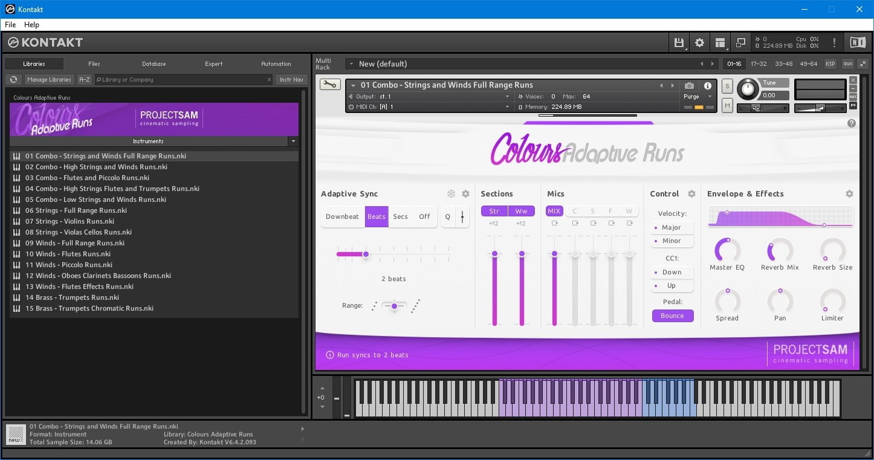Click the PV button on instrument header
Viewport: 874px width, 460px height.
point(853,105)
